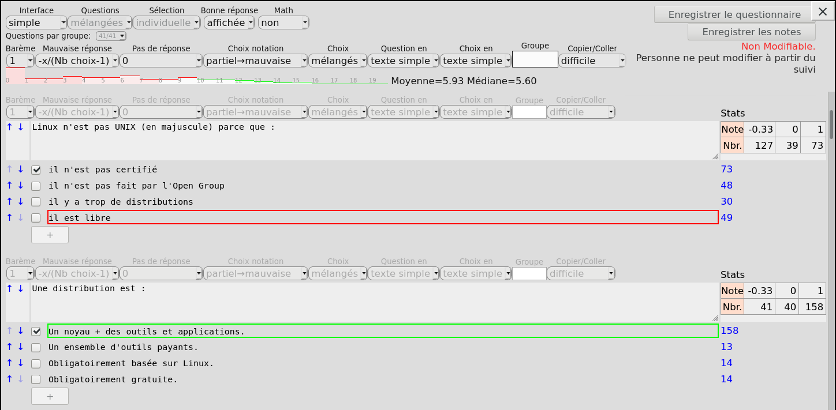This screenshot has height=410, width=836.
Task: Add a choice to the Linux/UNIX question
Action: coord(50,235)
